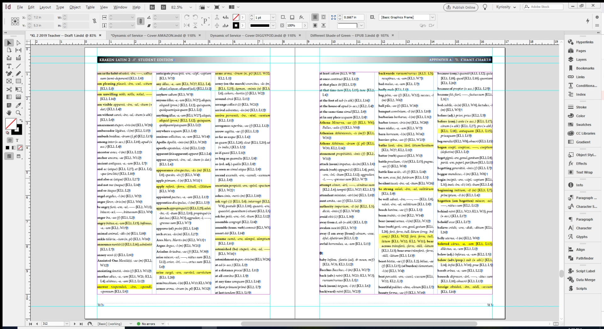
Task: Click the Rotate 90° Clockwise icon
Action: point(187,17)
